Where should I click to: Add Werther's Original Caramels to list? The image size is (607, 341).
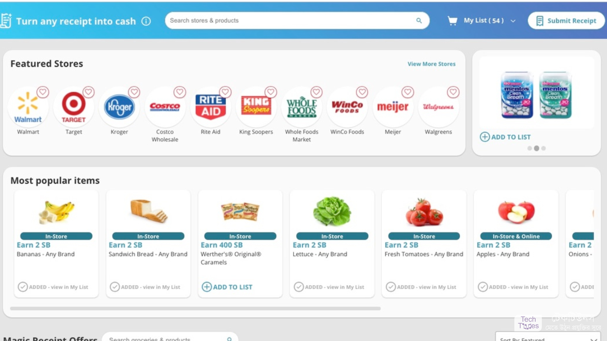coord(227,287)
